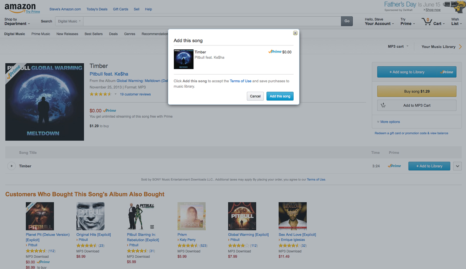Open the Sex And Love album cover
The image size is (466, 269).
pos(292,216)
